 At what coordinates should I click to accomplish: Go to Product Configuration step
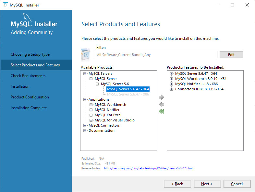click(30, 97)
